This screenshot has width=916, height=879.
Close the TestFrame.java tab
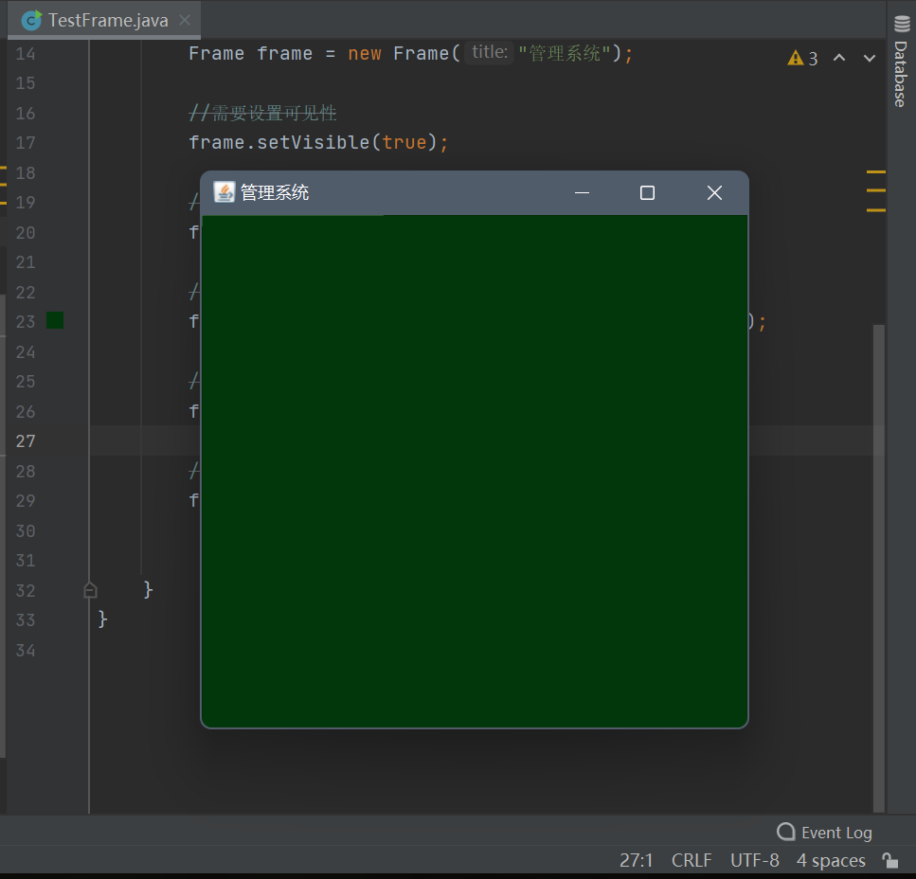click(x=185, y=20)
